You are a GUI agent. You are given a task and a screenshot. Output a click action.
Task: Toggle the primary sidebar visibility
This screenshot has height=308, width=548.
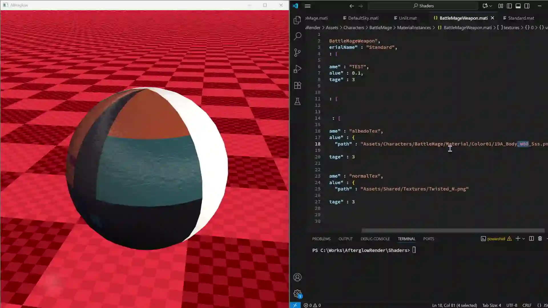point(509,6)
